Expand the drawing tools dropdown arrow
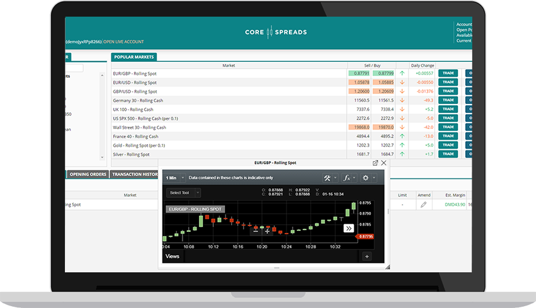 (x=335, y=178)
